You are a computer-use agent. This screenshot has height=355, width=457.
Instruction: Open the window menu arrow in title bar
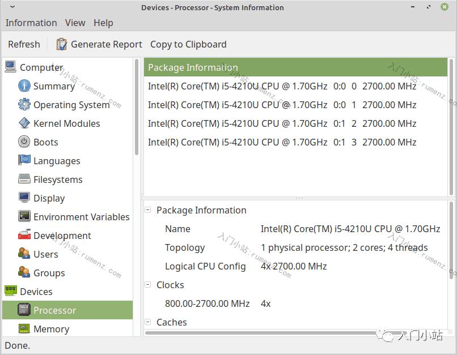point(12,7)
